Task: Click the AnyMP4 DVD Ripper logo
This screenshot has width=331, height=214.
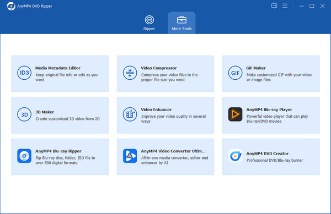Action: click(11, 6)
